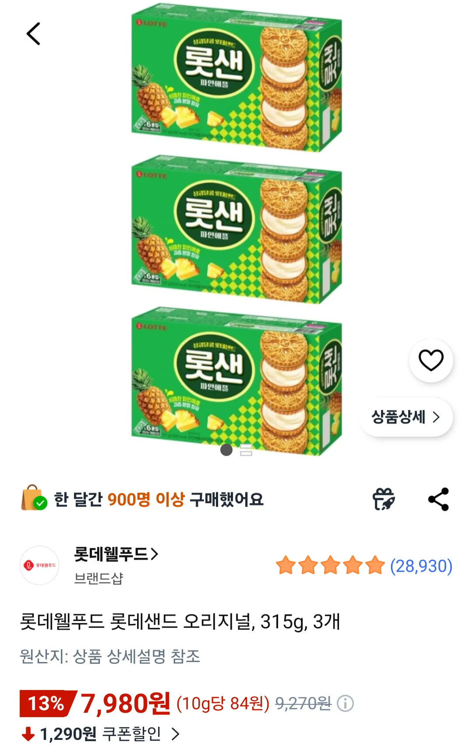473x746 pixels.
Task: Tap the 한 달간 900명 이상 구매했어요 text
Action: pyautogui.click(x=159, y=499)
